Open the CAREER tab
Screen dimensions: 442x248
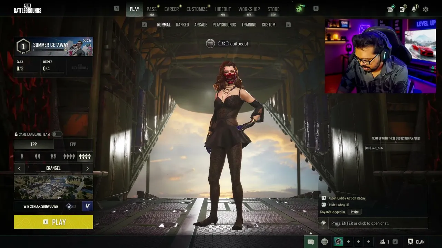point(172,9)
